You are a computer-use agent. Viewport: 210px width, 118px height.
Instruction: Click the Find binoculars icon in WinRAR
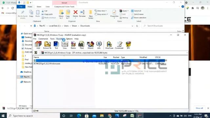click(x=82, y=45)
